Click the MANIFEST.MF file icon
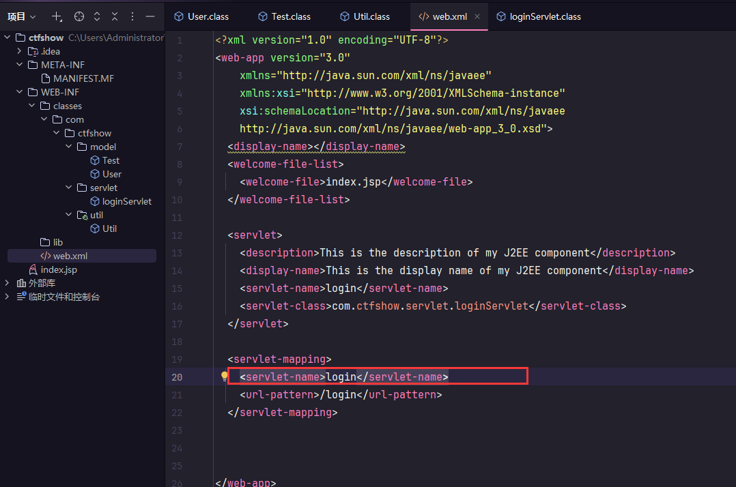The height and width of the screenshot is (487, 736). tap(46, 78)
